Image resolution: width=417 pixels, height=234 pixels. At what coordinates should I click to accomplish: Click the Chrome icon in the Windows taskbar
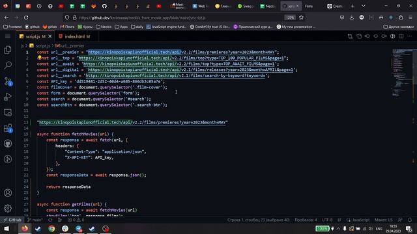tap(51, 228)
